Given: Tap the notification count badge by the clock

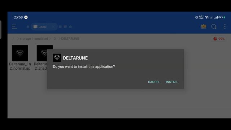Looking at the screenshot, I should click(x=26, y=17).
